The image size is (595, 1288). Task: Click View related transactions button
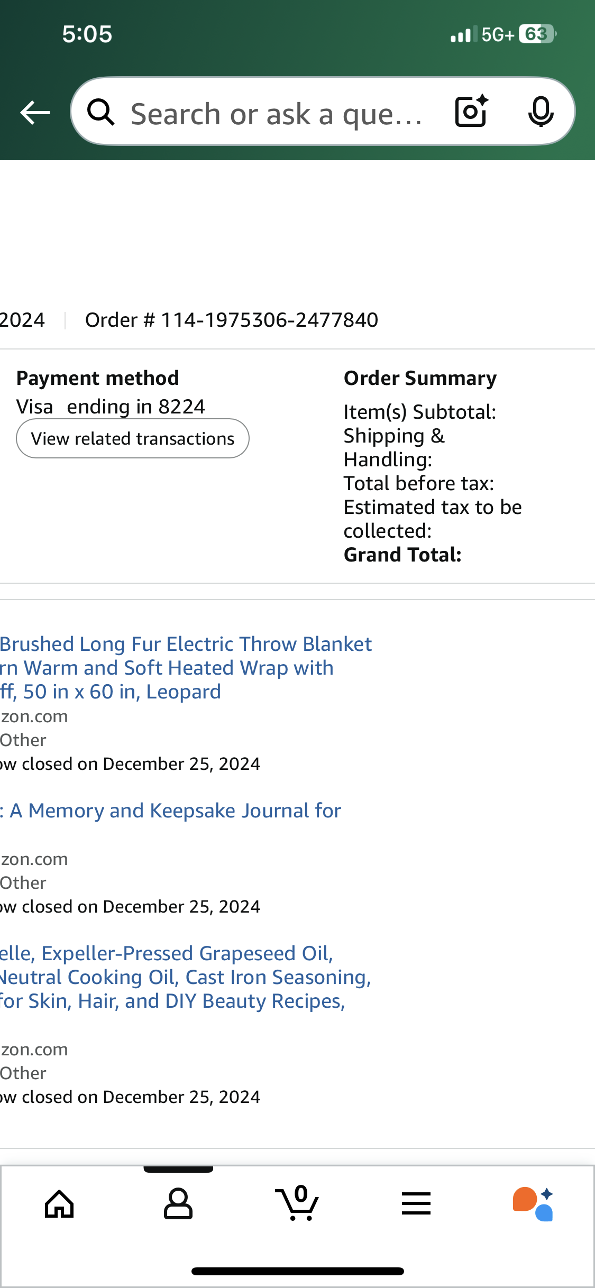(133, 438)
